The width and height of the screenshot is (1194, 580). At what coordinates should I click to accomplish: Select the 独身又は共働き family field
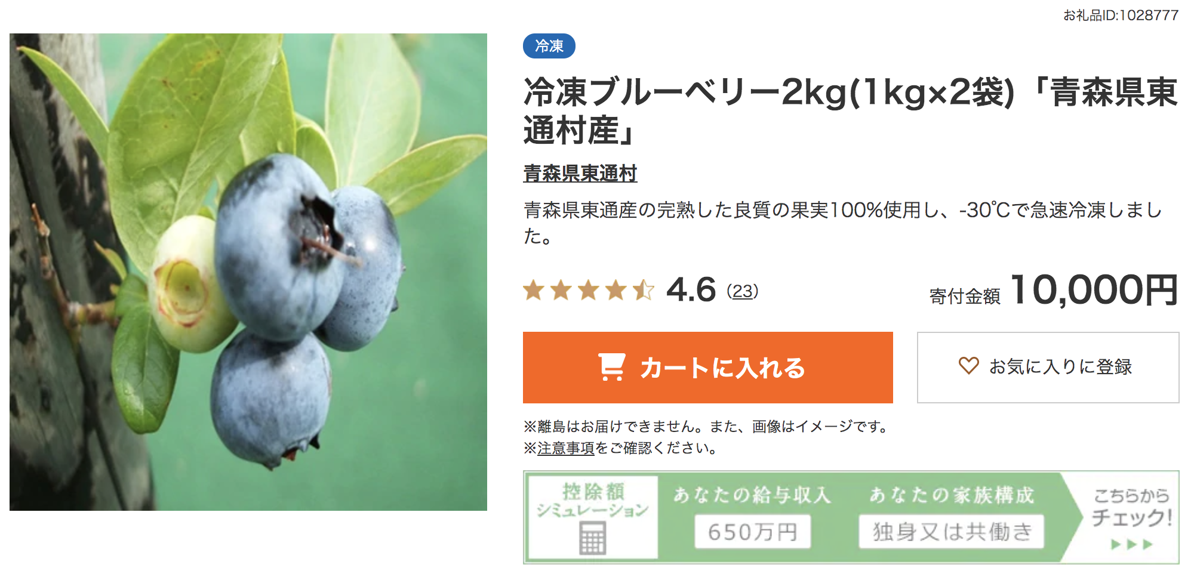point(952,531)
